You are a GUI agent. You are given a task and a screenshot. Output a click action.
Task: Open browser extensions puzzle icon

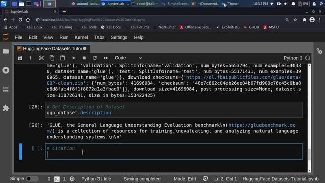[304, 20]
